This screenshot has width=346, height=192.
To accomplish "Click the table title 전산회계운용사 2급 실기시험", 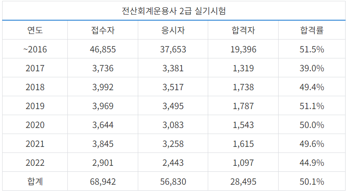I will [174, 11].
